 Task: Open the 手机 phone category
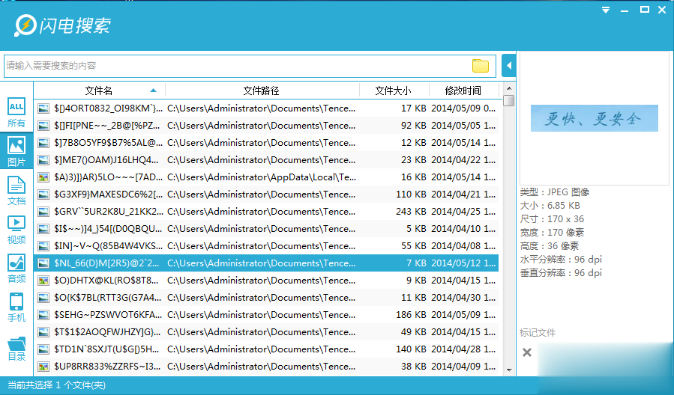tap(16, 307)
